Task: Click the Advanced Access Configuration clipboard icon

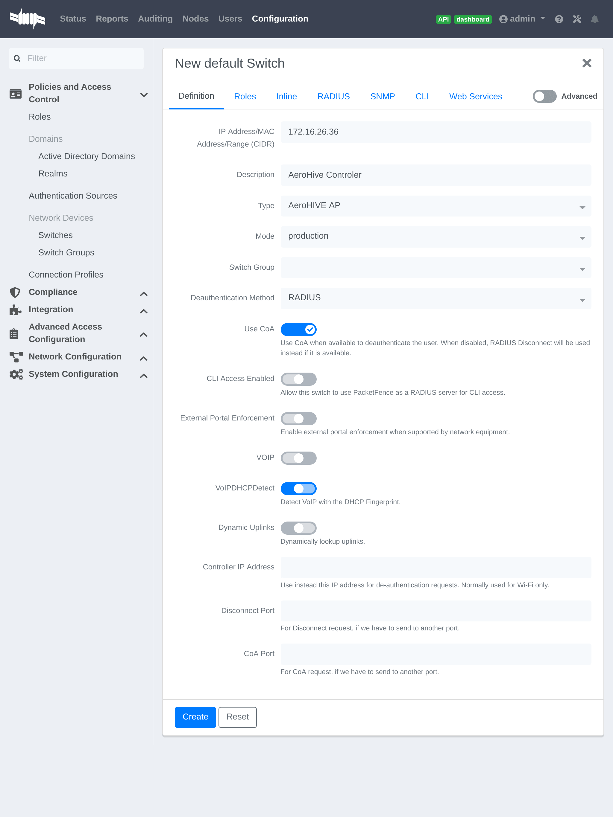Action: 14,333
